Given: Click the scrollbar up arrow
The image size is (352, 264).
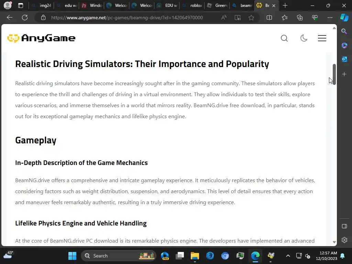Looking at the screenshot, I should (x=334, y=28).
